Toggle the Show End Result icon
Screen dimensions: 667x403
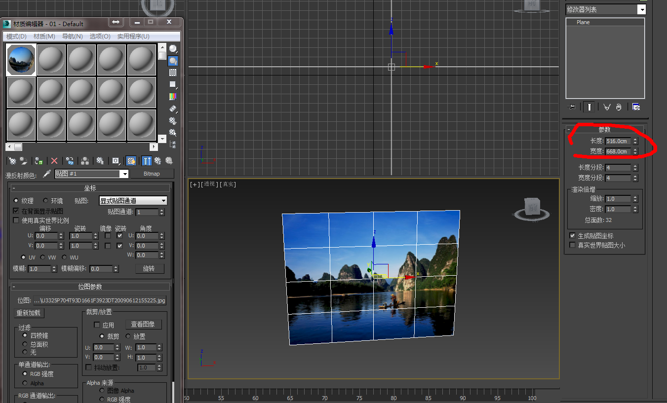pos(147,161)
